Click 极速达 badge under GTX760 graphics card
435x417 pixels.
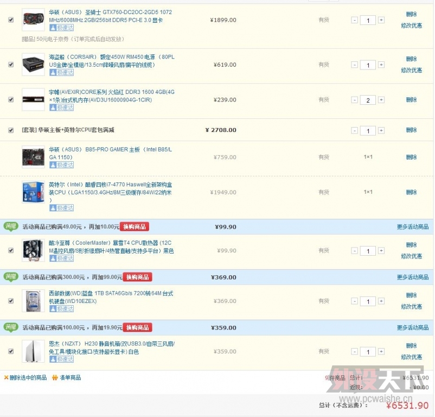62,28
